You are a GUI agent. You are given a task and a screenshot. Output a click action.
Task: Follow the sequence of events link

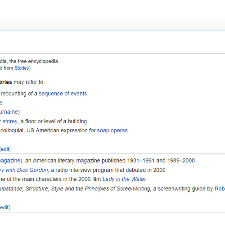coord(63,94)
